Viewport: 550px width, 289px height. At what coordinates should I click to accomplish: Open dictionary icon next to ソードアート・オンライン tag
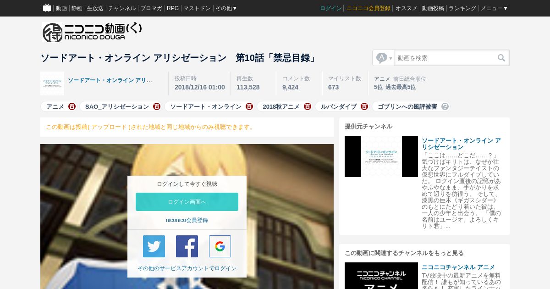click(249, 106)
